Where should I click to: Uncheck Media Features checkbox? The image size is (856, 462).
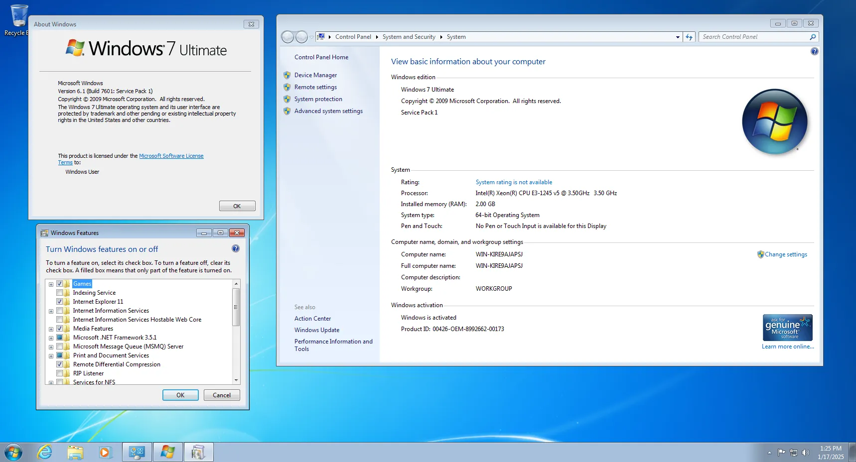click(59, 329)
